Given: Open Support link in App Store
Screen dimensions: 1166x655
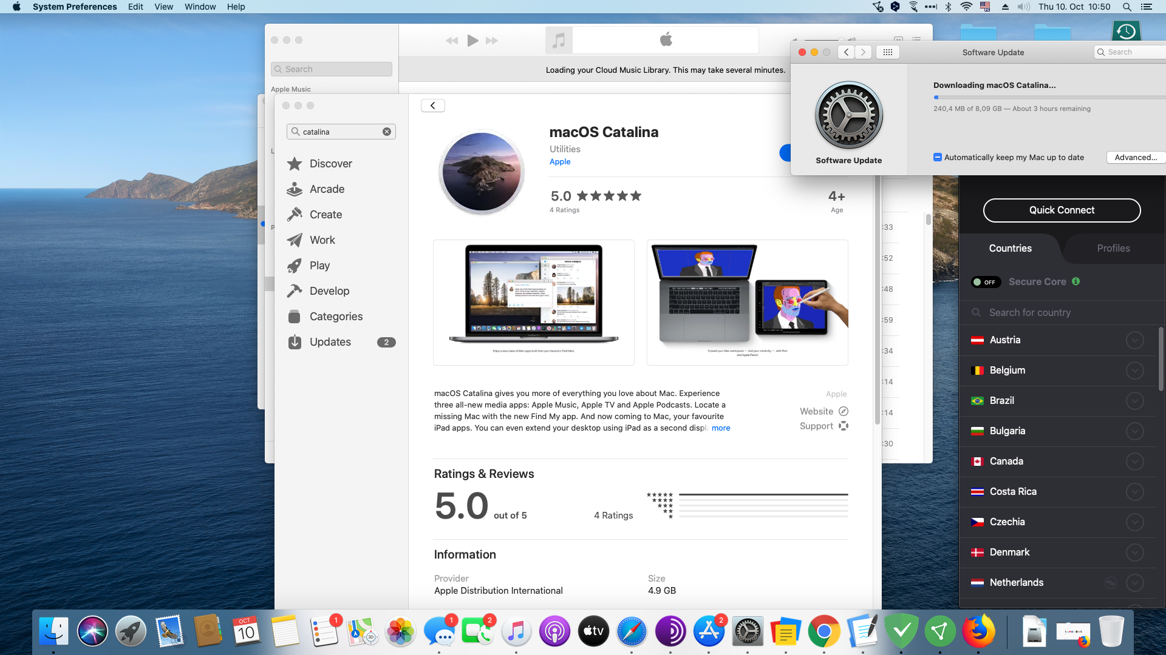Looking at the screenshot, I should pyautogui.click(x=816, y=426).
